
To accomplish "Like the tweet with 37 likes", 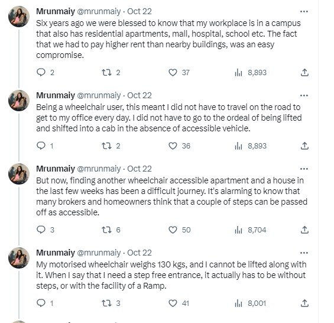I will pos(179,73).
